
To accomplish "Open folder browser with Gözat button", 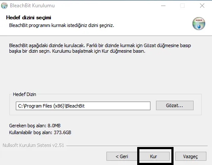I will point(175,105).
